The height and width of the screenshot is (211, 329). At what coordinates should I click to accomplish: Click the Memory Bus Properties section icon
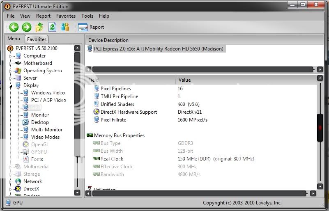point(90,135)
